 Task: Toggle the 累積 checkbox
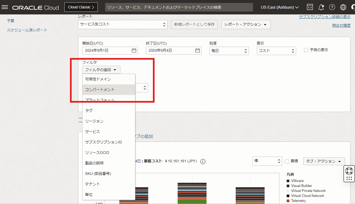coord(287,161)
